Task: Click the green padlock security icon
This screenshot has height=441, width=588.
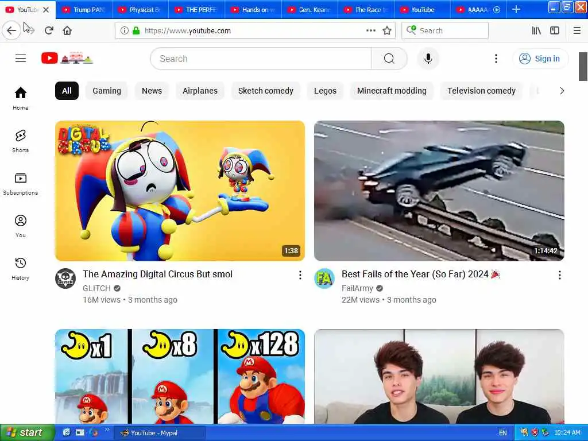Action: point(136,30)
